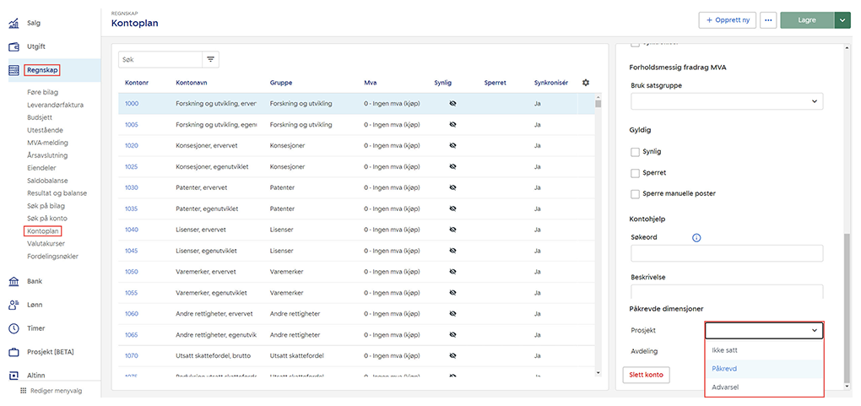Screen dimensions: 861x406
Task: Open the Timer clock icon
Action: coord(14,328)
